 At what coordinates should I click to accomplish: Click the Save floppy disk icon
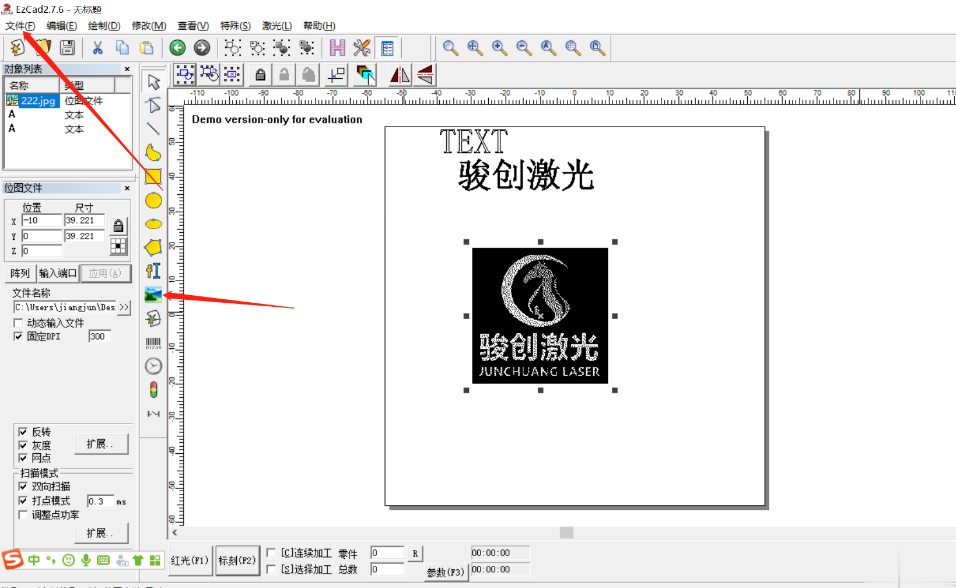coord(68,48)
